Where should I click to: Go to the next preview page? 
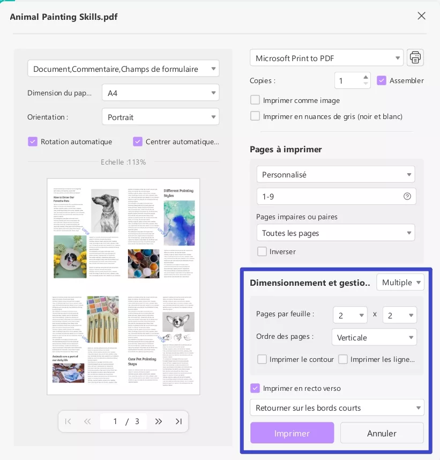click(x=159, y=421)
